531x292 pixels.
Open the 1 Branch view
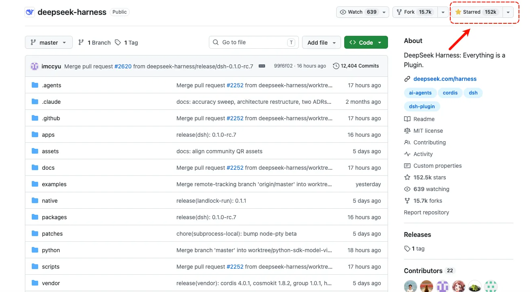coord(94,43)
